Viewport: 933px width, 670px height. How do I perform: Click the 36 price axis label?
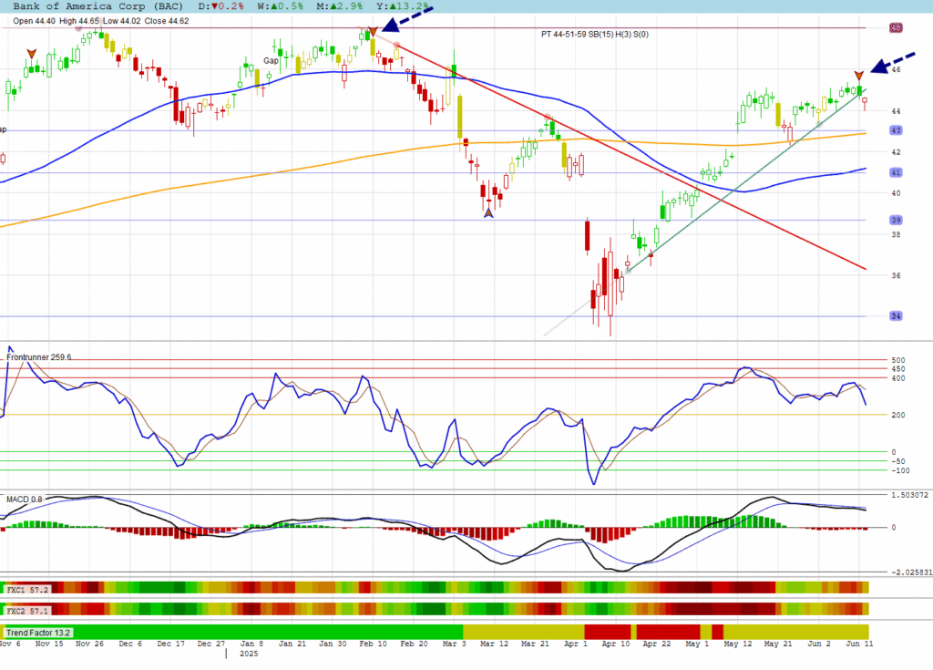(x=897, y=275)
